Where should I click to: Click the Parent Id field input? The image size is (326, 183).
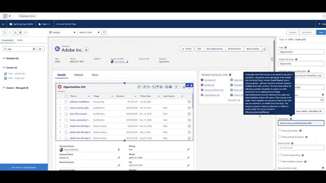[x=301, y=148]
